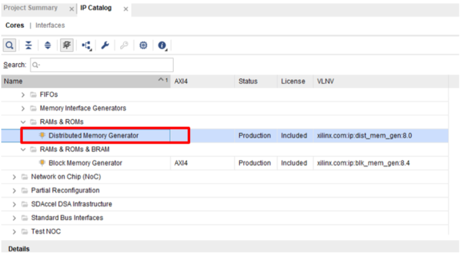The height and width of the screenshot is (256, 460).
Task: Switch to the Project Summary tab
Action: point(30,8)
